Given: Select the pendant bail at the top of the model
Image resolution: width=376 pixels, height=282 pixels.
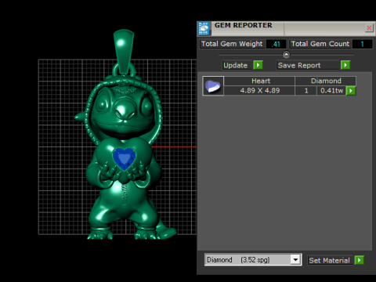Looking at the screenshot, I should 124,52.
